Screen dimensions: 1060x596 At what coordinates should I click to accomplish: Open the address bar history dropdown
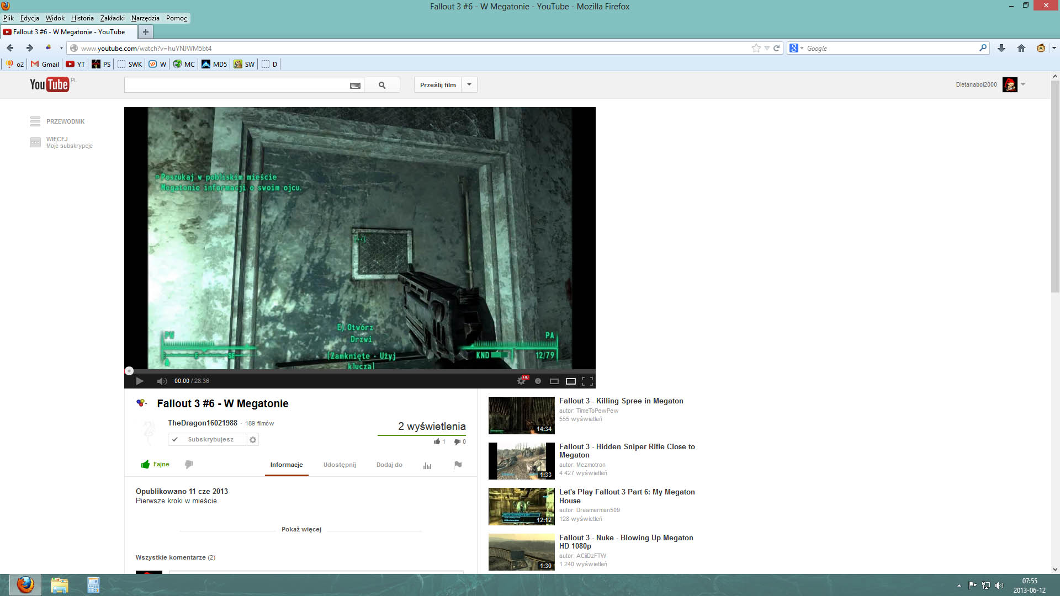pyautogui.click(x=767, y=49)
